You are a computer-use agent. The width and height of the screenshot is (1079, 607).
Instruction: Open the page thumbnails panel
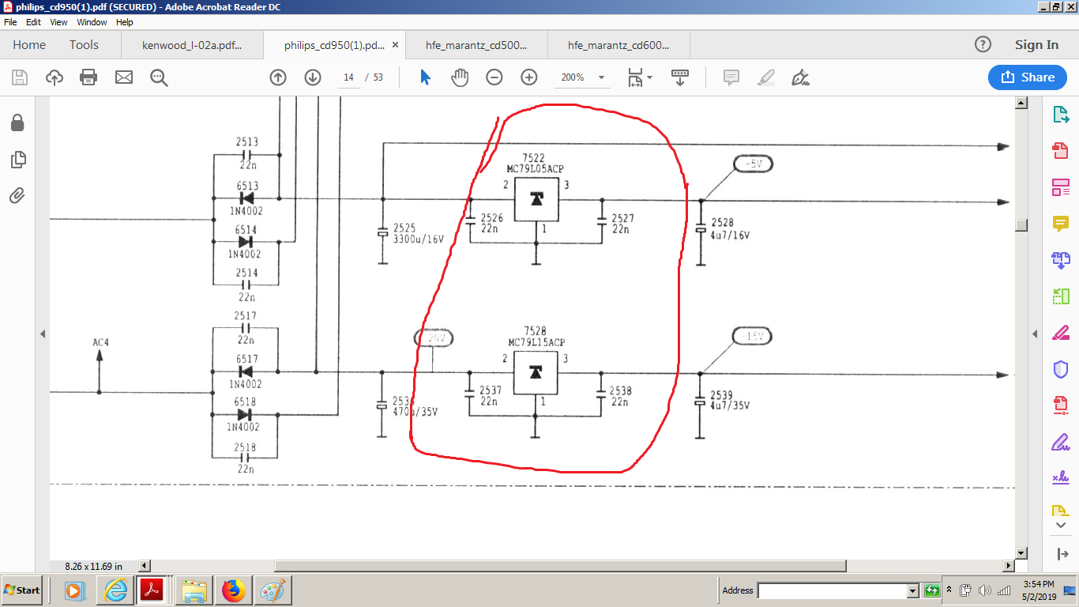(17, 159)
